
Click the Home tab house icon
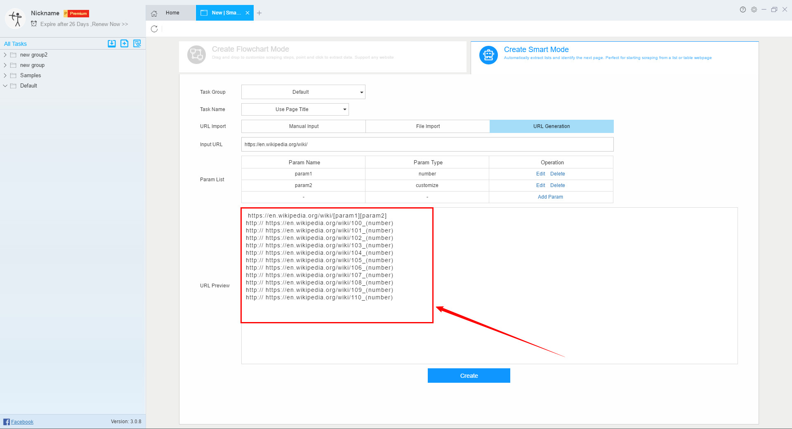154,13
